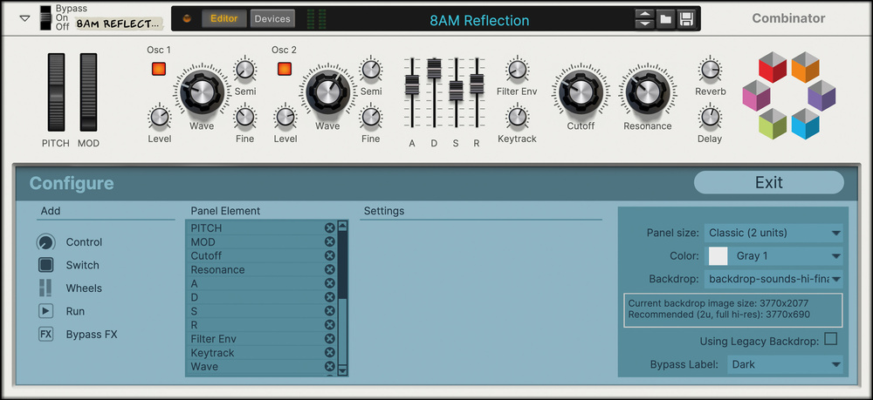Toggle the Osc 1 on/off button

(x=158, y=69)
